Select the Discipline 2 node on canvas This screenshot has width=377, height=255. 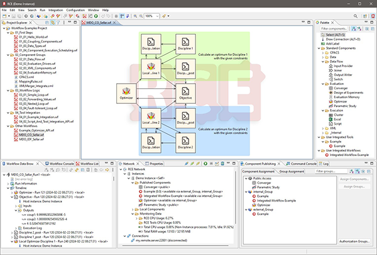pyautogui.click(x=185, y=143)
